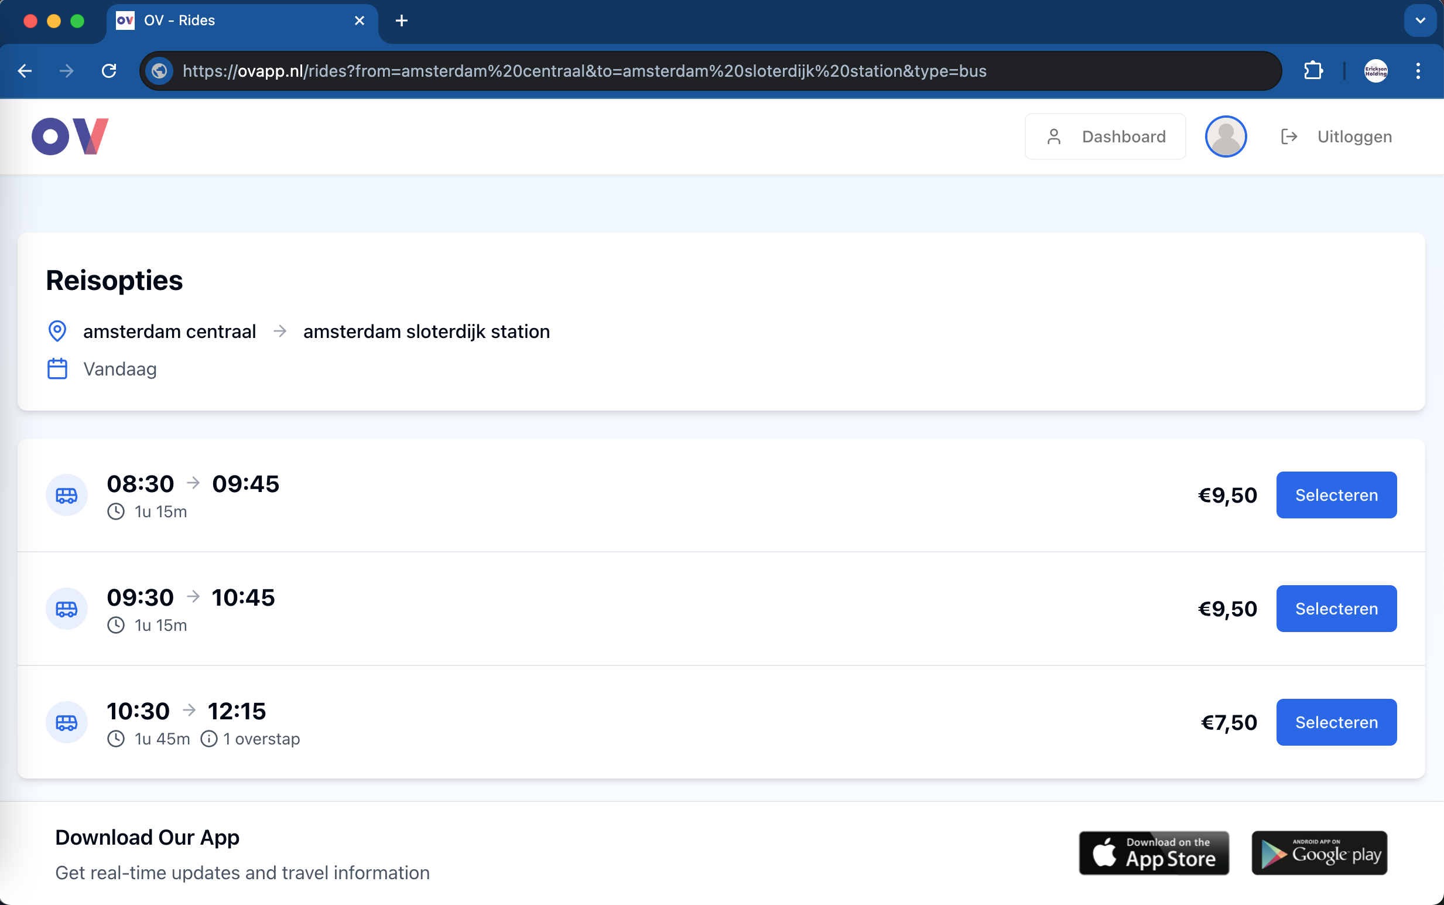This screenshot has height=905, width=1444.
Task: Open a new browser tab
Action: tap(401, 21)
